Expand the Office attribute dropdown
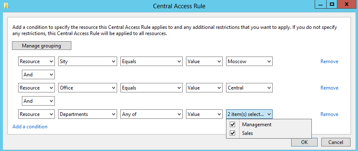358x151 pixels. (x=88, y=88)
